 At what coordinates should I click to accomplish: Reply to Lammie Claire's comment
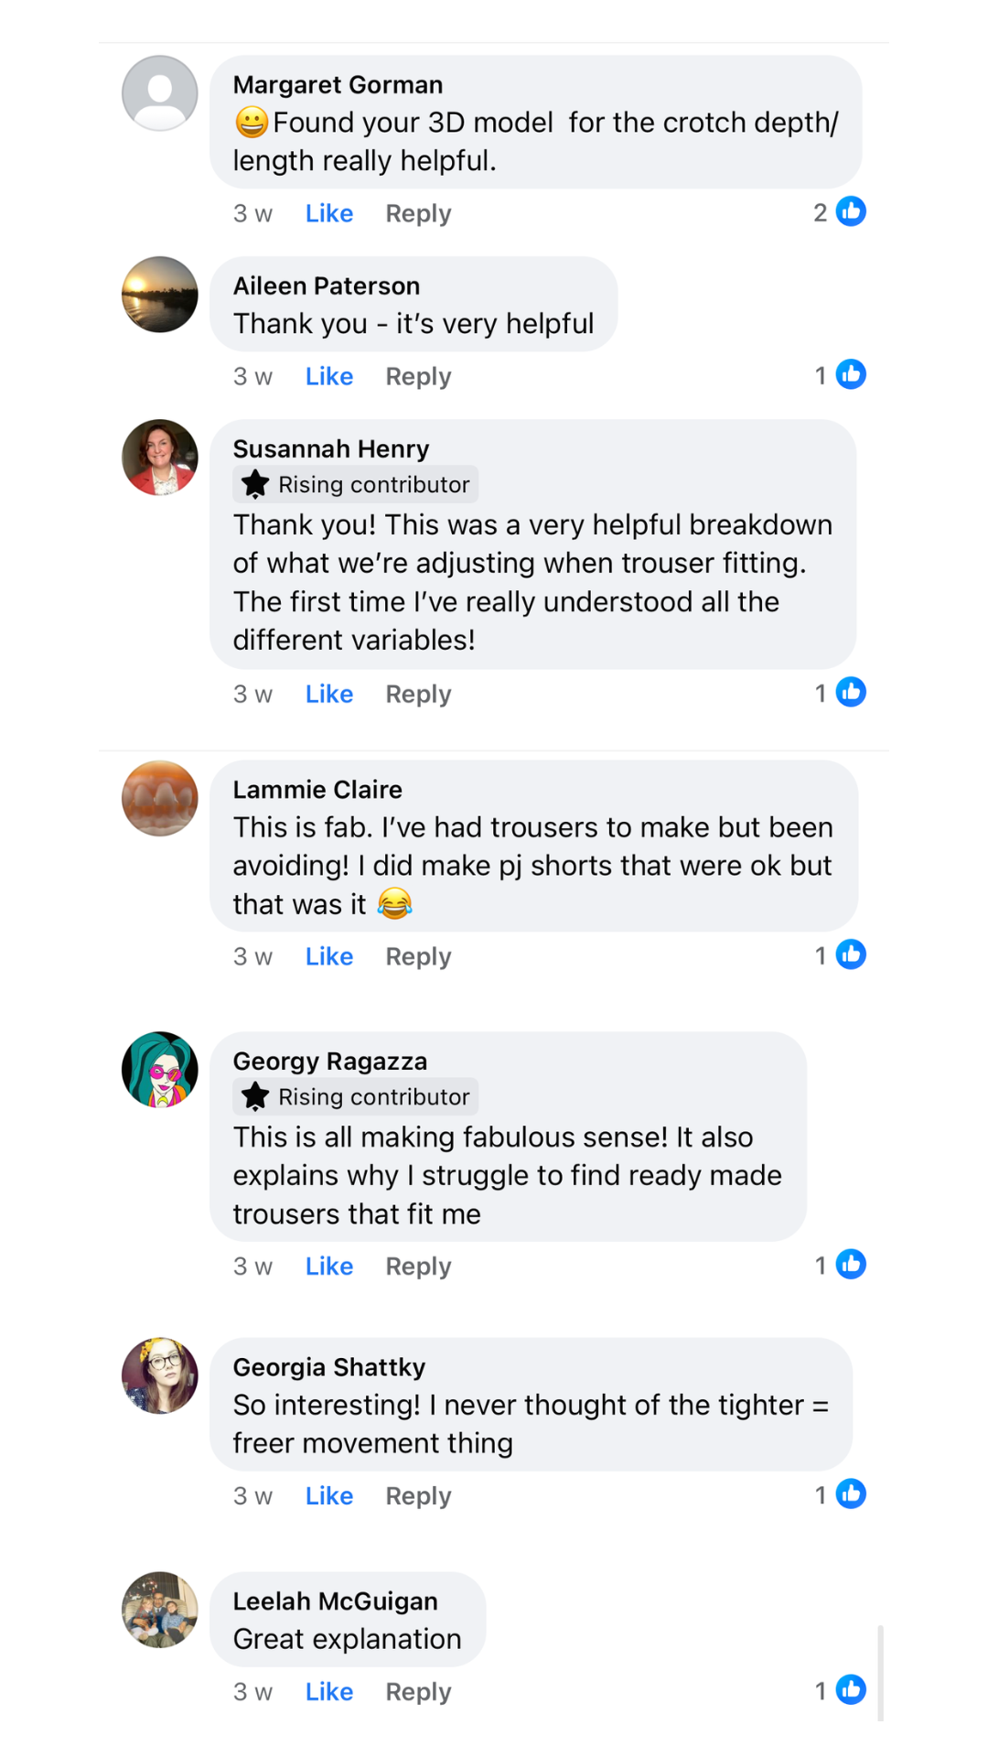(x=418, y=956)
